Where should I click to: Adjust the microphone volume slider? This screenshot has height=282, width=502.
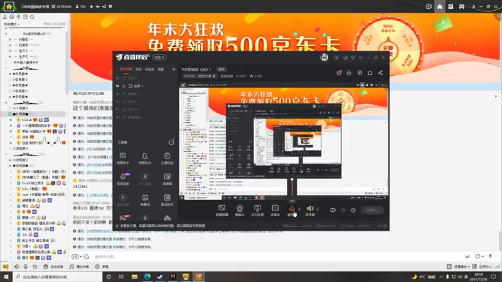click(292, 187)
